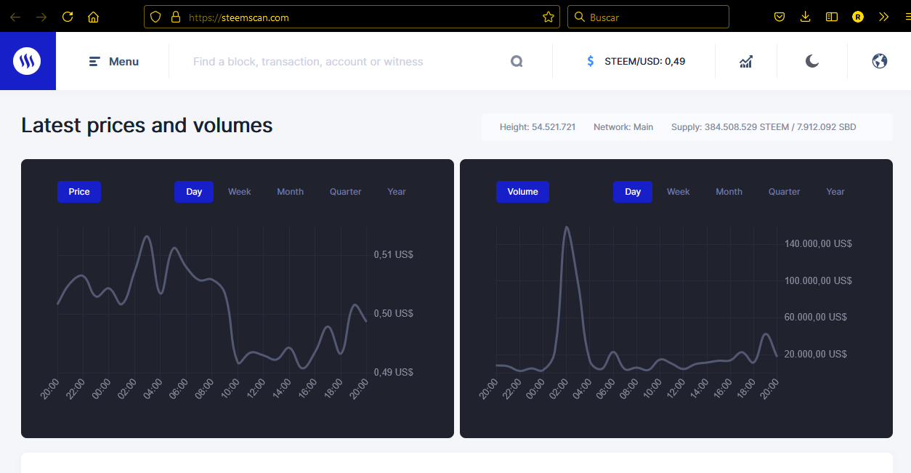Click the 0,50 US$ price axis label

point(393,314)
